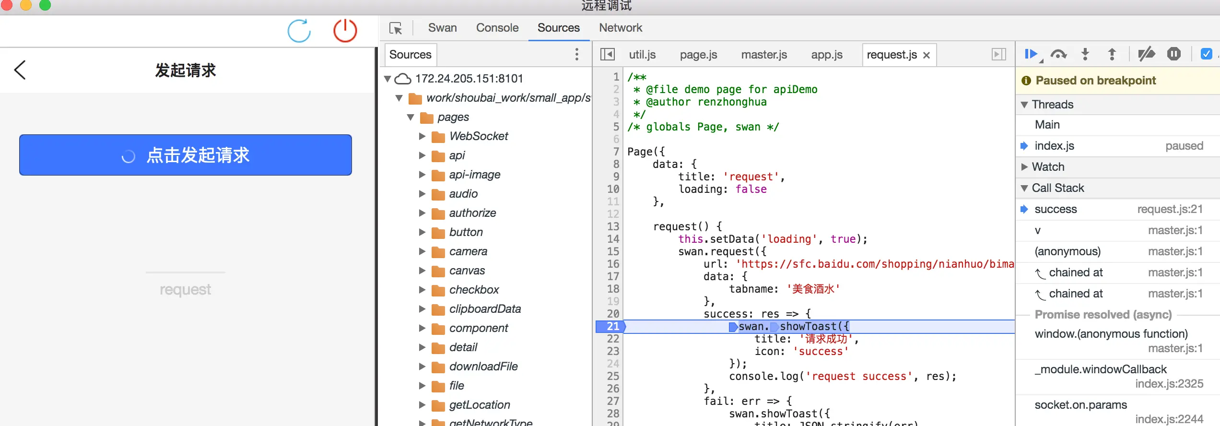Expand the api folder
The width and height of the screenshot is (1220, 426).
[x=422, y=155]
